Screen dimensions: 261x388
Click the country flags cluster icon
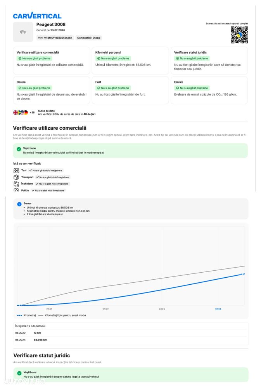tap(21, 112)
